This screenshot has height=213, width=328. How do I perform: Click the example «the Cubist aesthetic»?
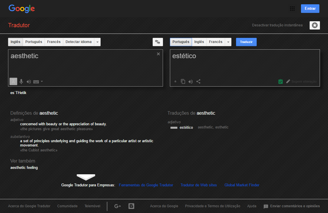(x=39, y=150)
